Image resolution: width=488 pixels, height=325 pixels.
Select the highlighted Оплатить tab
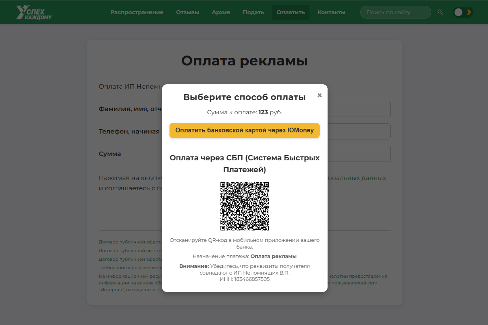click(x=291, y=12)
